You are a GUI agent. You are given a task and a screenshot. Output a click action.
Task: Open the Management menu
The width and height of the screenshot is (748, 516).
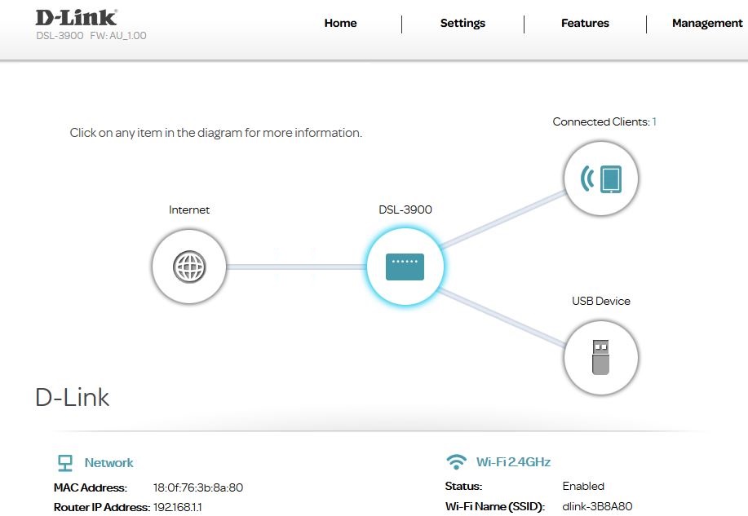(x=707, y=23)
